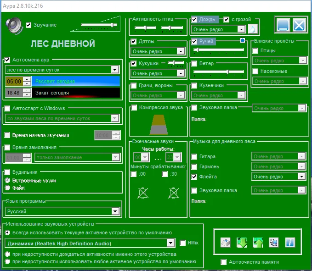312x271 pixels.
Task: Click the computer settings icon
Action: pos(273,243)
